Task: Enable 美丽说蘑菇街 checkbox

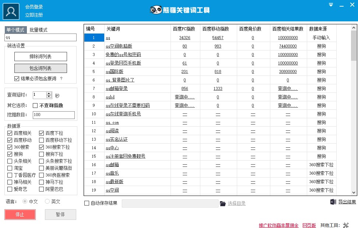Action: click(x=41, y=168)
